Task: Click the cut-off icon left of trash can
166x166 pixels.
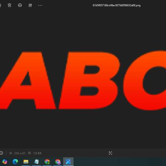Action: [0, 5]
